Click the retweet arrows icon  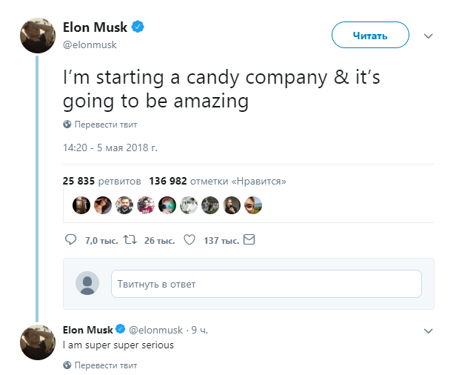coord(128,240)
